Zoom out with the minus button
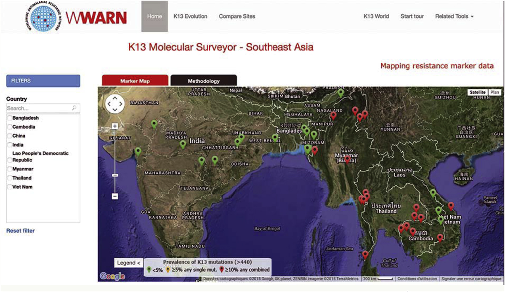This screenshot has width=505, height=292. click(x=115, y=196)
